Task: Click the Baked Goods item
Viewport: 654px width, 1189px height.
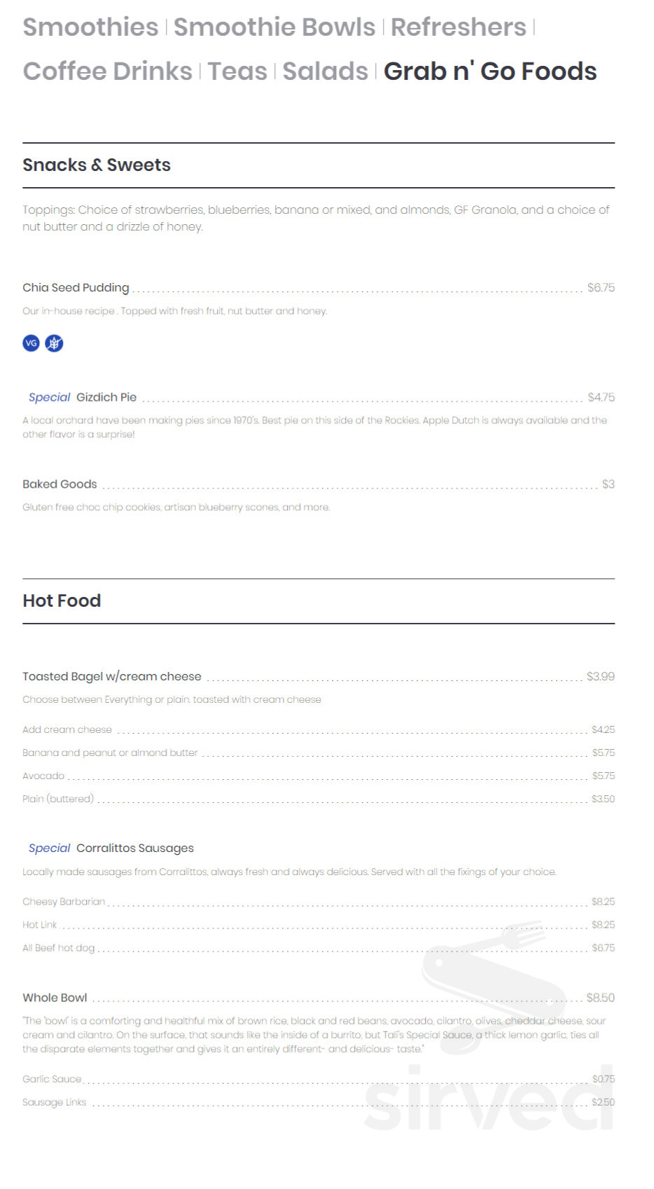Action: (x=60, y=484)
